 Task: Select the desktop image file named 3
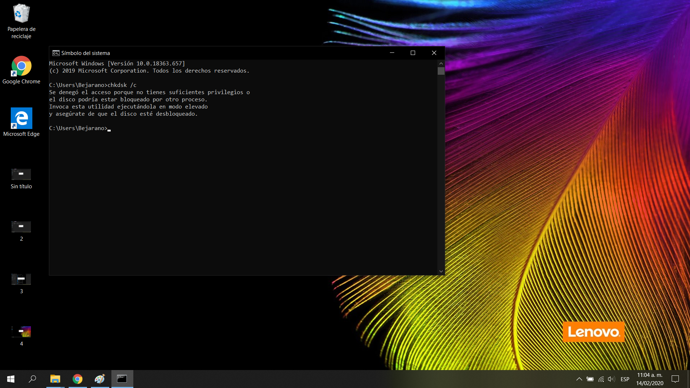(x=21, y=280)
